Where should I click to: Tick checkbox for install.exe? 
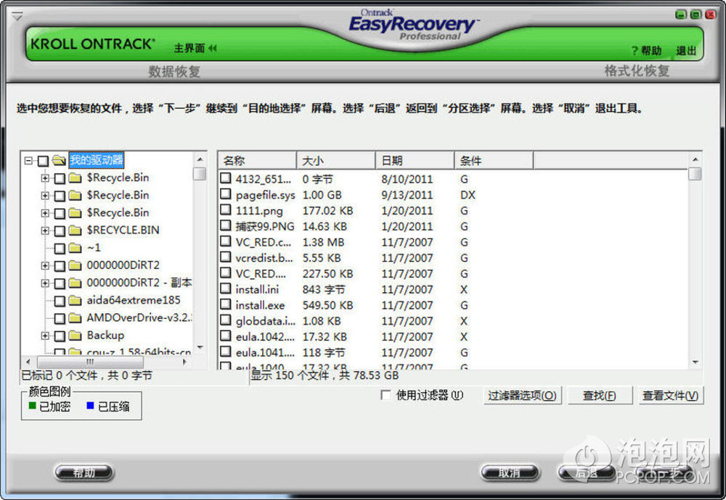[x=226, y=304]
